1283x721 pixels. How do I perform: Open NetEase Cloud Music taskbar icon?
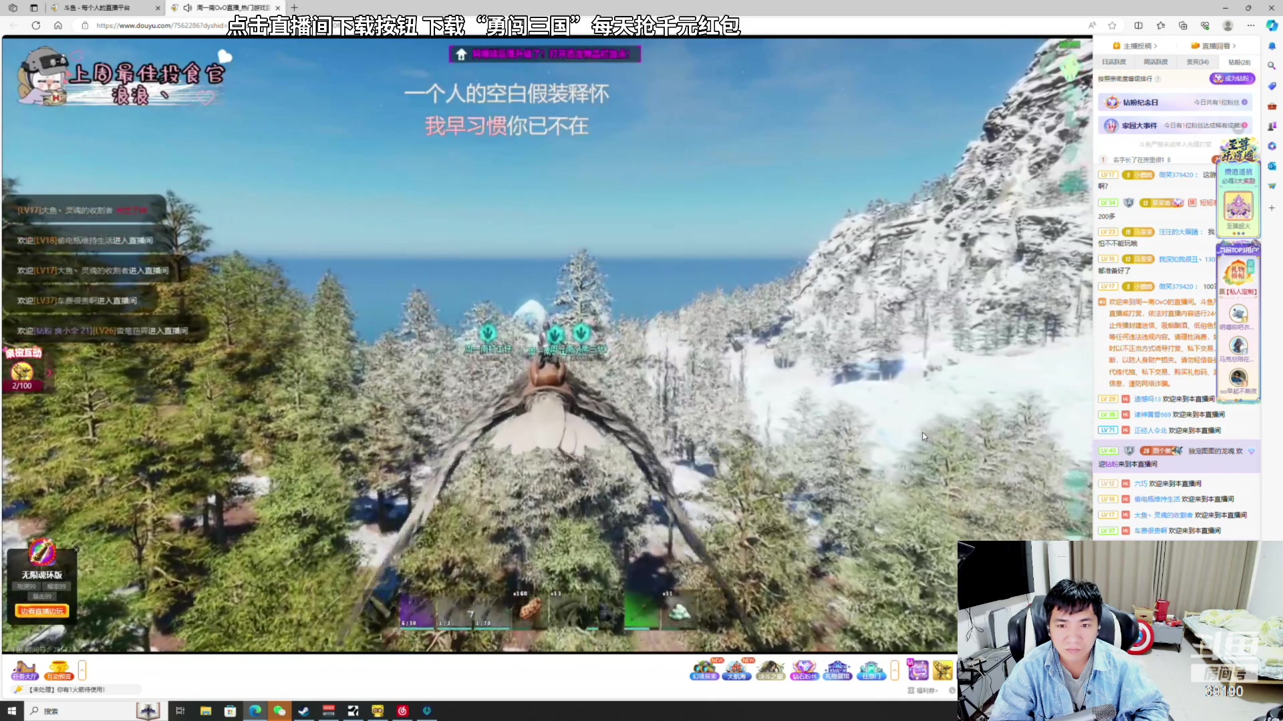pos(402,711)
